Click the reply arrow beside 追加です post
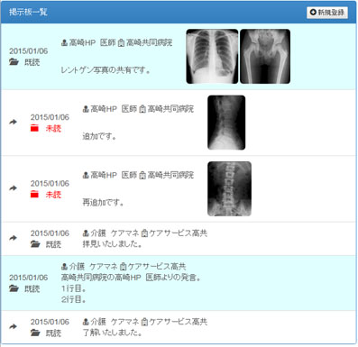 pos(13,122)
